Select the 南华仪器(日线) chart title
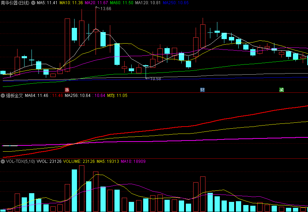308x212 pixels. point(15,3)
